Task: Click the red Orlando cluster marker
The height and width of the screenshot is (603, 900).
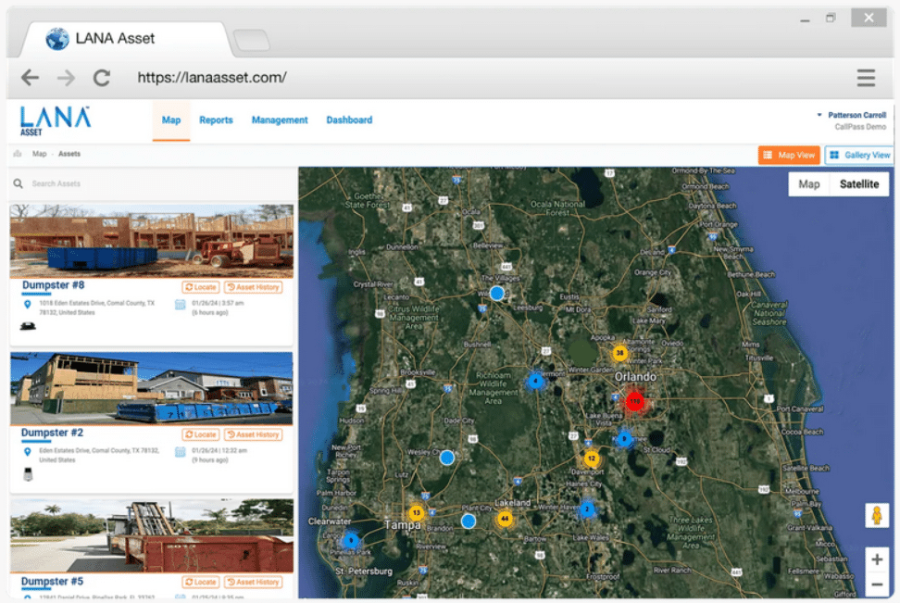Action: 634,401
